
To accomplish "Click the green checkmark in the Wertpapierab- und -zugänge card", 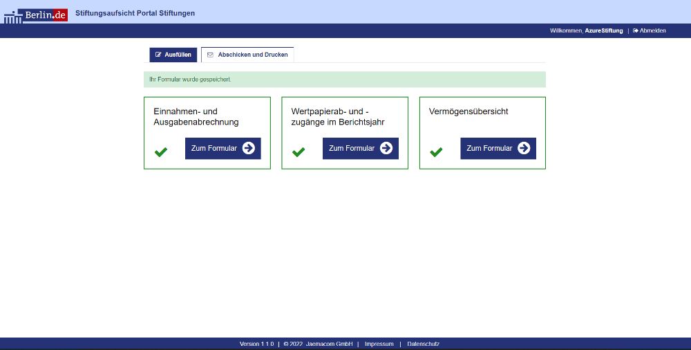I will coord(299,152).
